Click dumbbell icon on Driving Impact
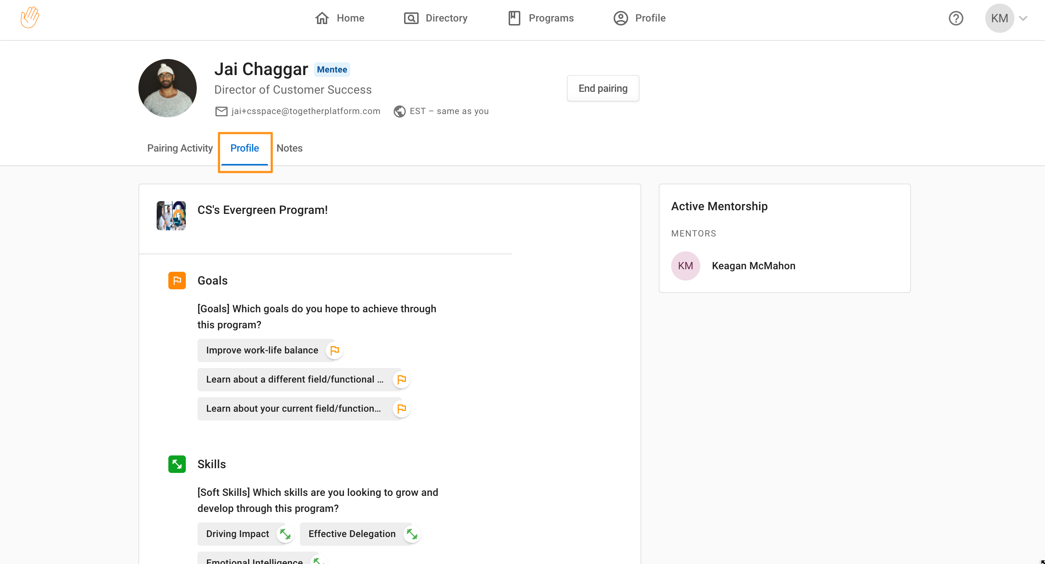Screen dimensions: 1045x564 (285, 534)
